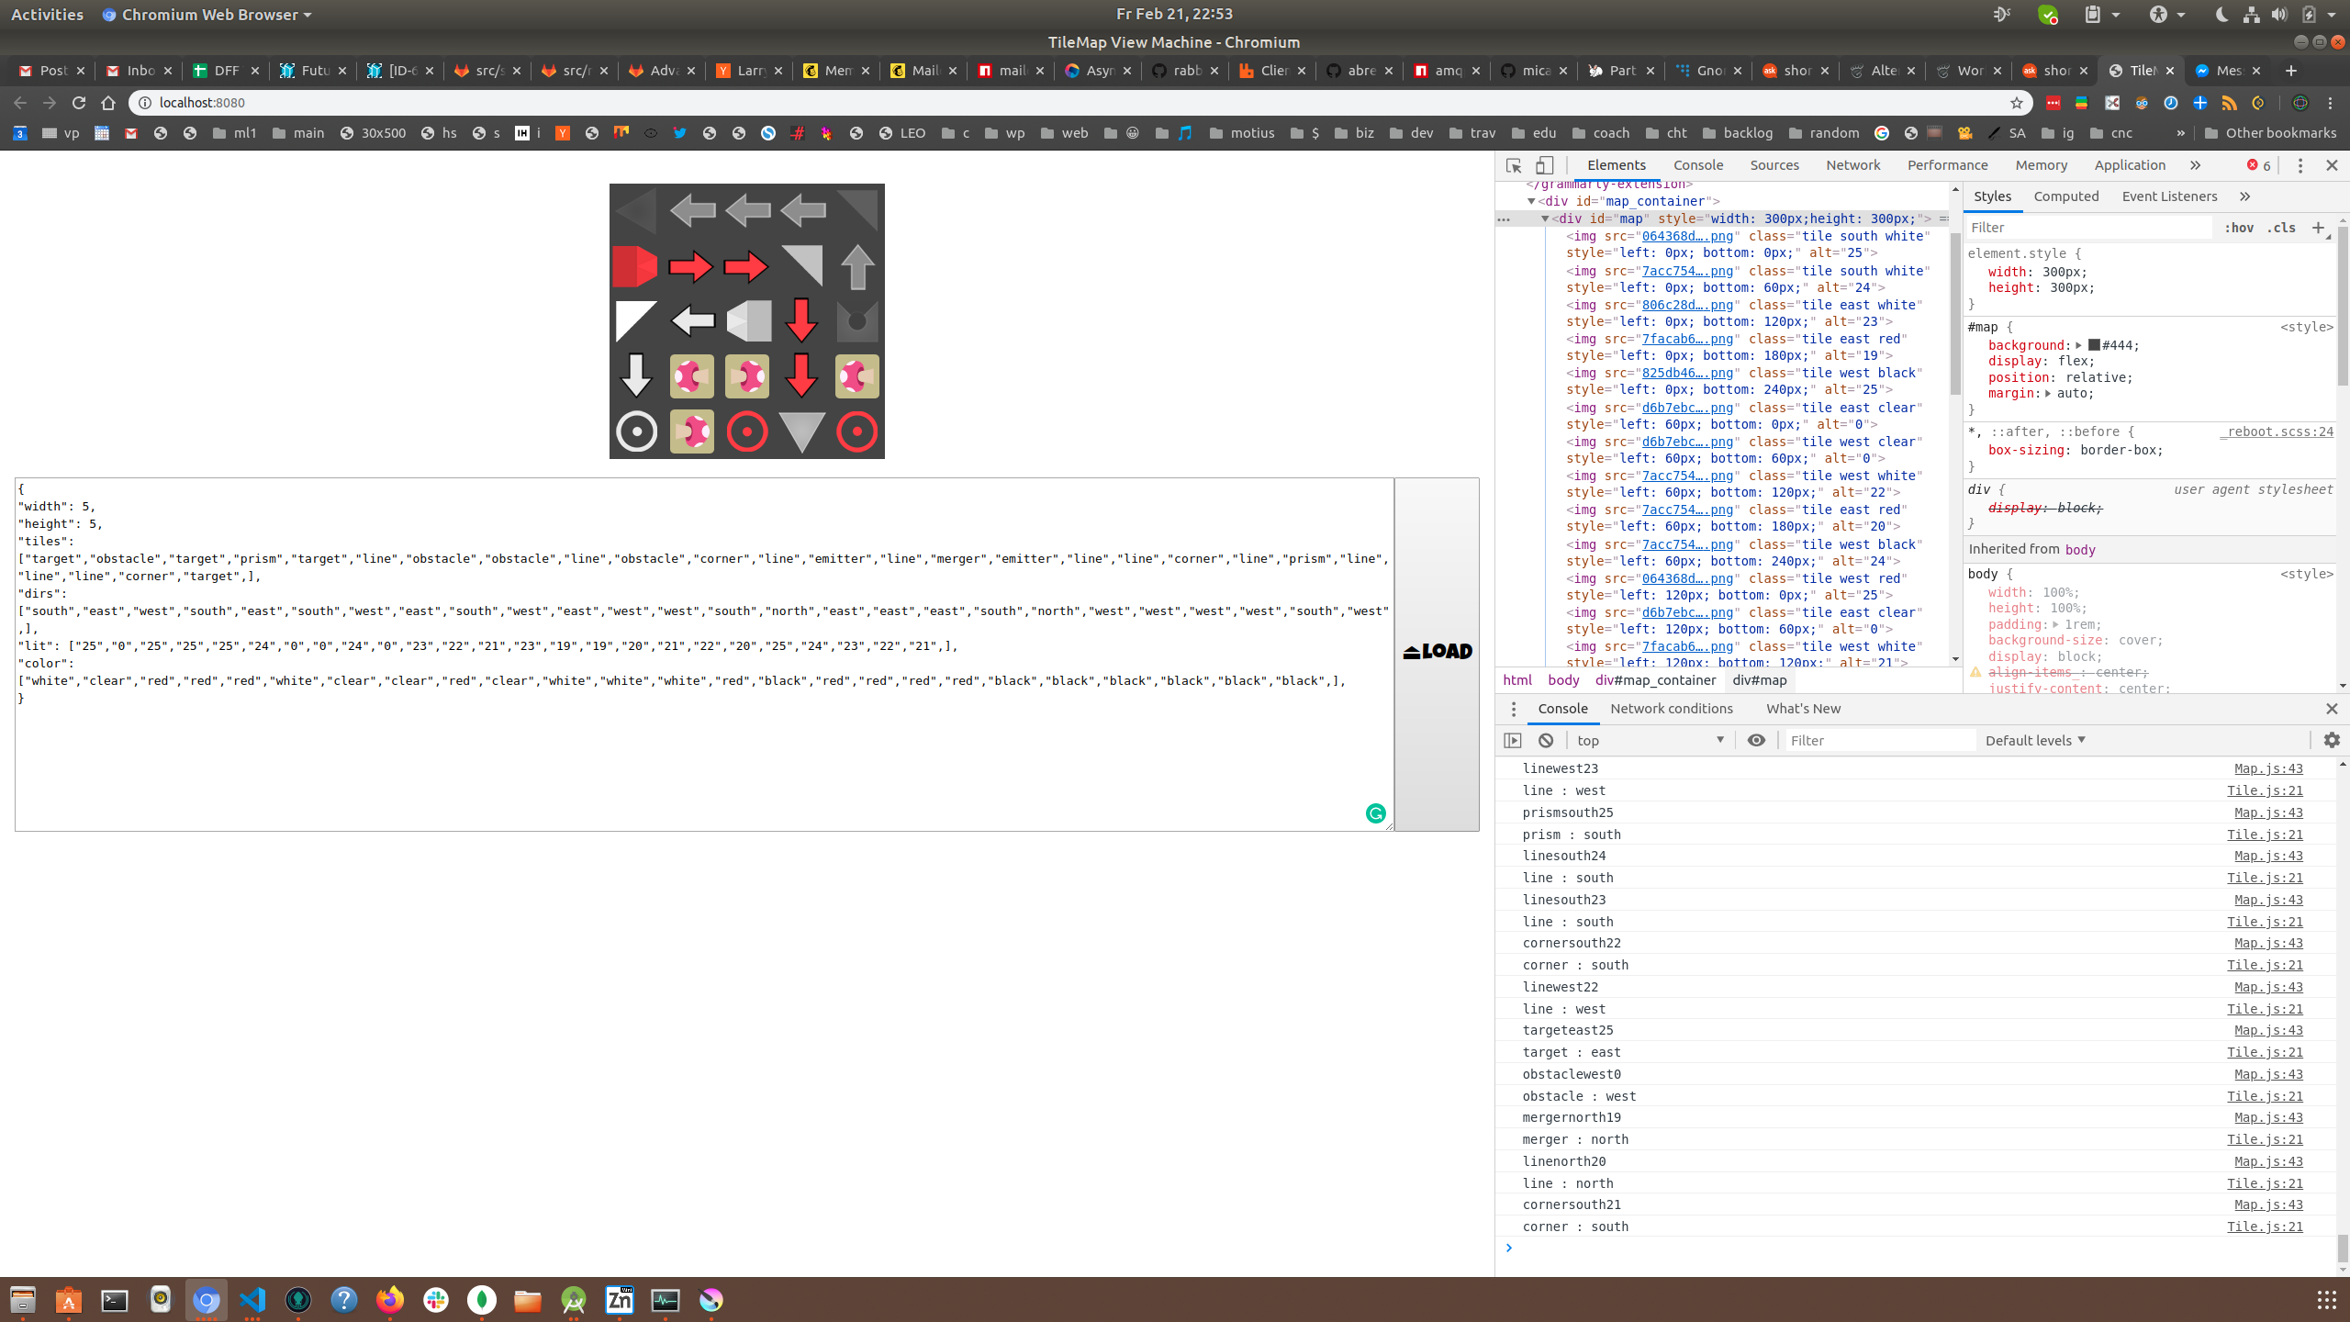Show more DevTools tabs chevron
Screen dimensions: 2350x1322
point(2195,165)
